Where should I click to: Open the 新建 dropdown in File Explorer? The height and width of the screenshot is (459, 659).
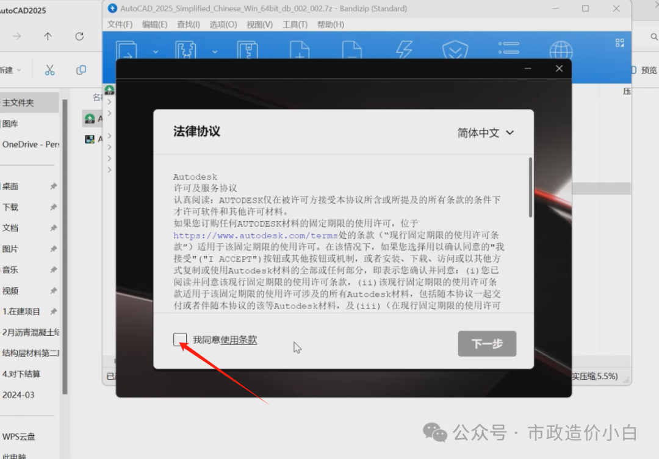coord(10,70)
